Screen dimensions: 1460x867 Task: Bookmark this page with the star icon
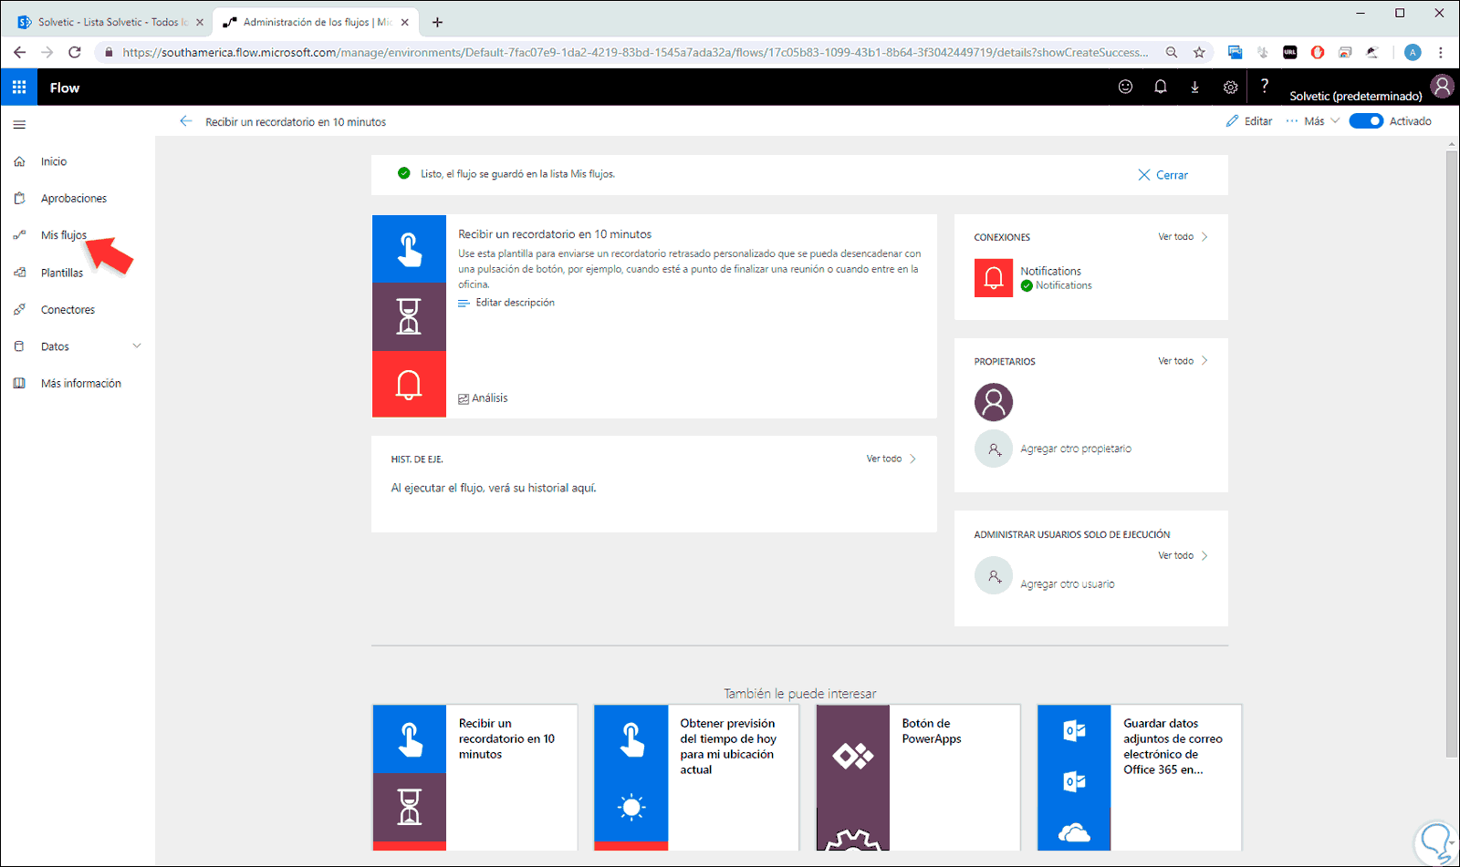click(x=1199, y=53)
